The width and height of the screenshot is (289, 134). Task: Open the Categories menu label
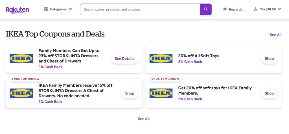58,9
